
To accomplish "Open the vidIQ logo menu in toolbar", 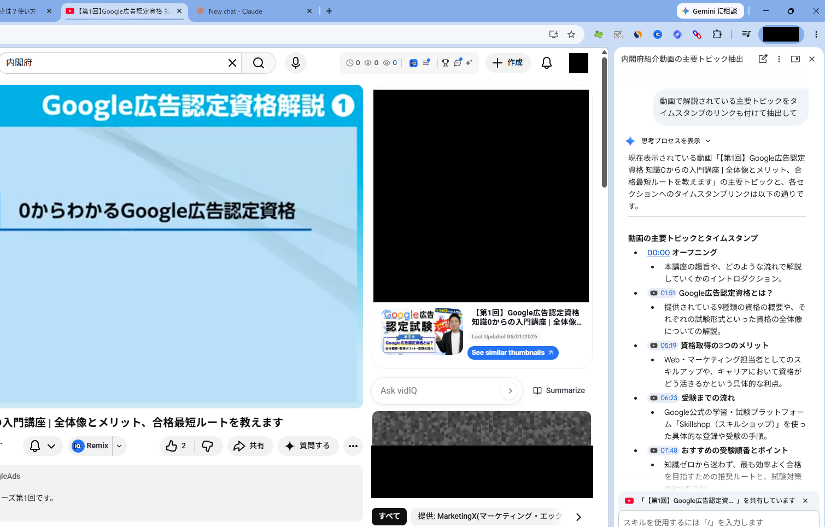I will 414,63.
